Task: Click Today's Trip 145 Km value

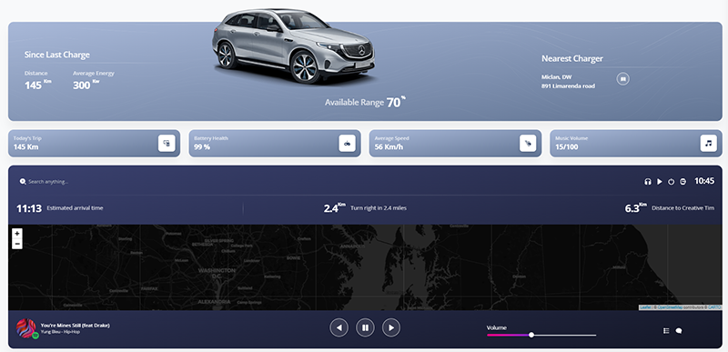Action: pyautogui.click(x=26, y=147)
